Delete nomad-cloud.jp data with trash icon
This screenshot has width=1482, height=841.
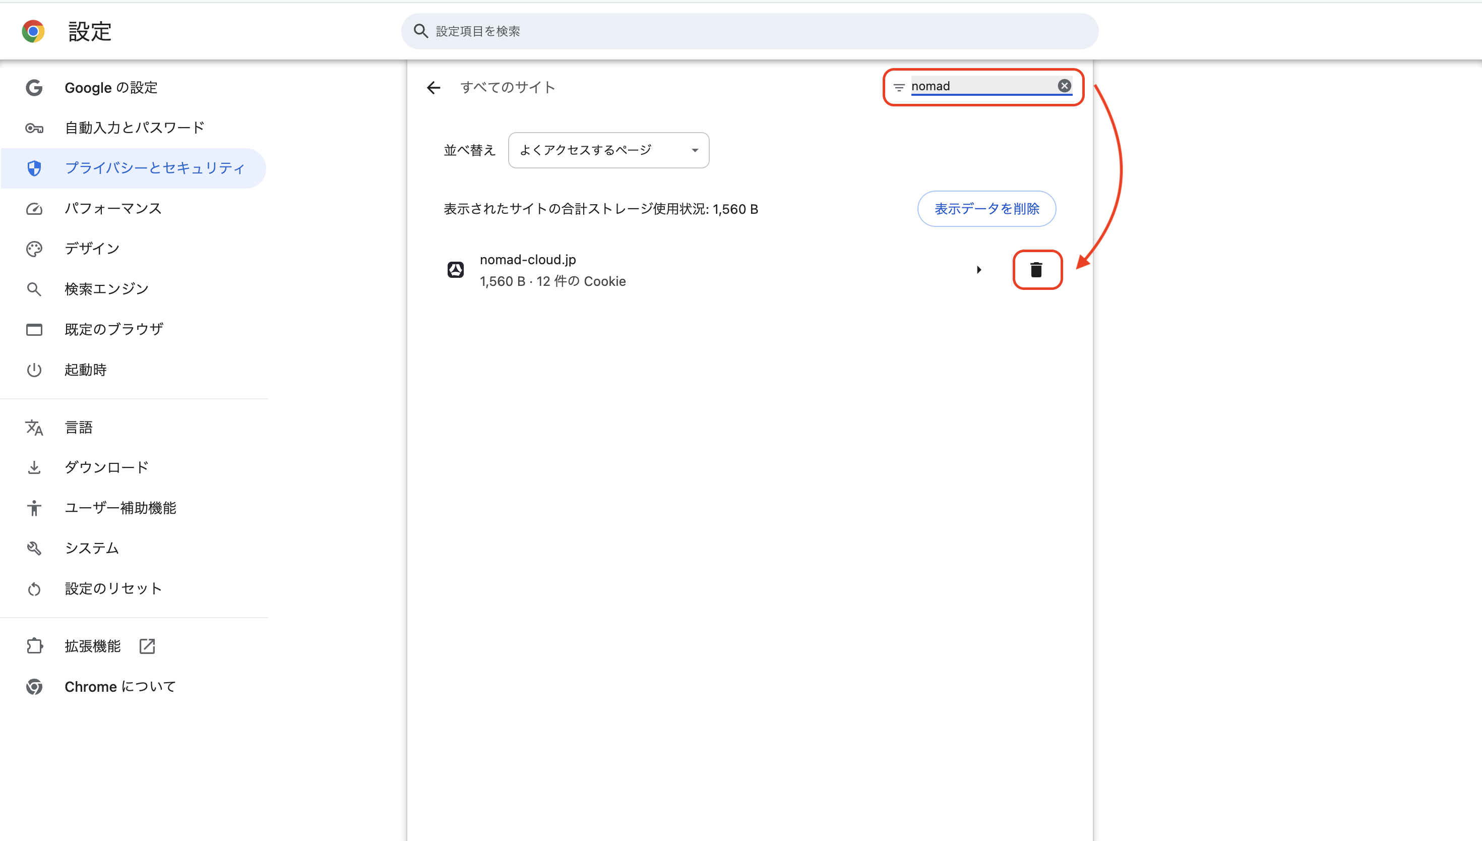point(1036,270)
